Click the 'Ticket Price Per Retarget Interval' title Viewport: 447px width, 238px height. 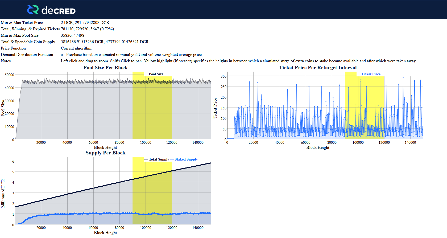coord(318,68)
